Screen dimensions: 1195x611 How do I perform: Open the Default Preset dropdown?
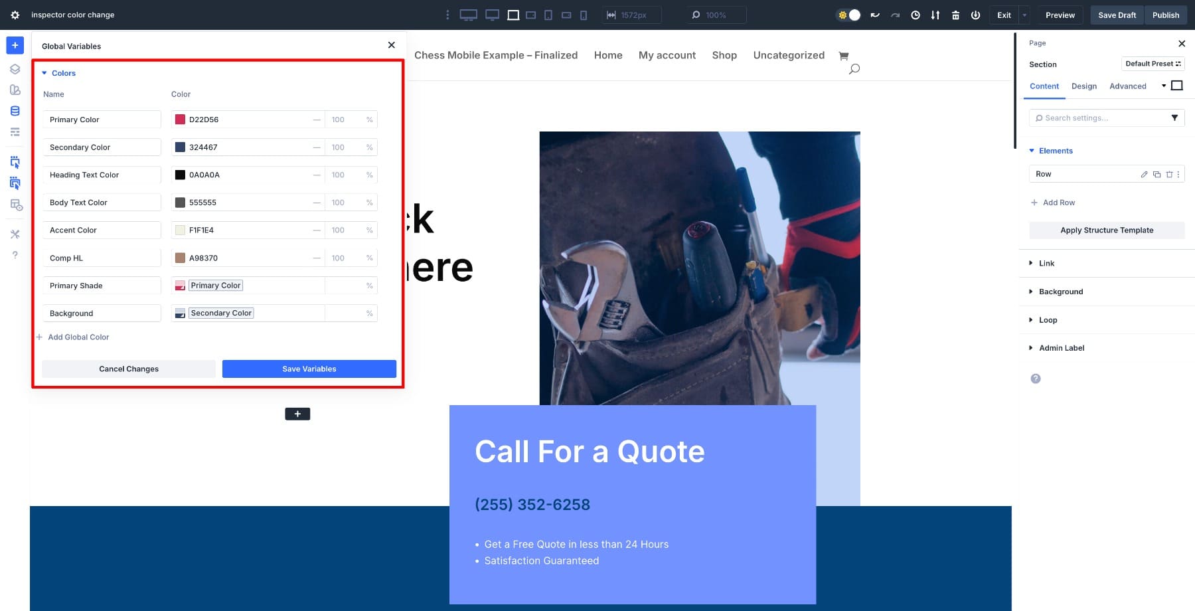1153,64
